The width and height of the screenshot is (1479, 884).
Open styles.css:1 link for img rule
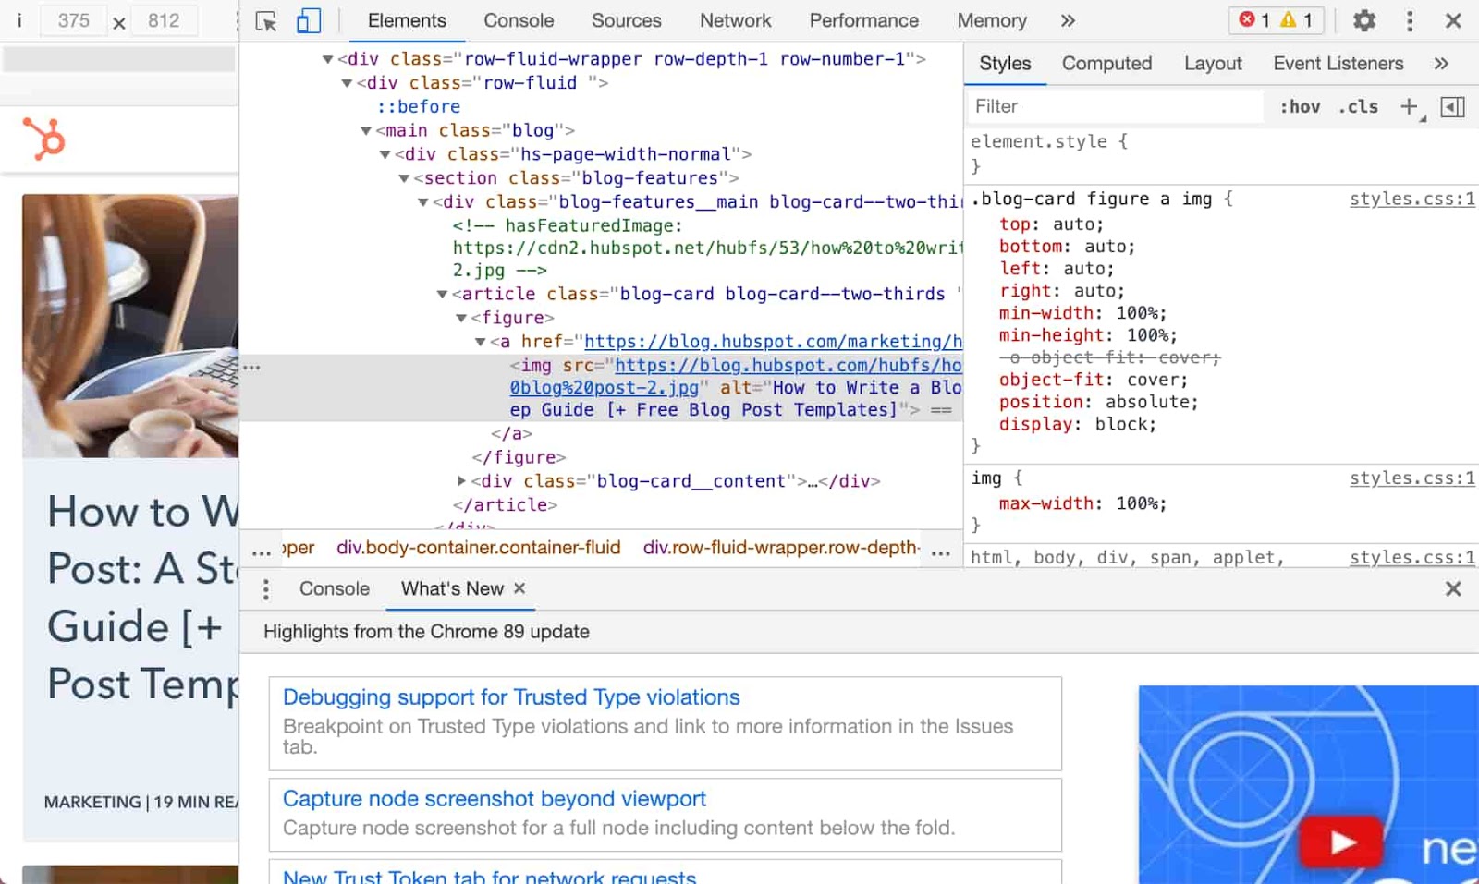1412,478
